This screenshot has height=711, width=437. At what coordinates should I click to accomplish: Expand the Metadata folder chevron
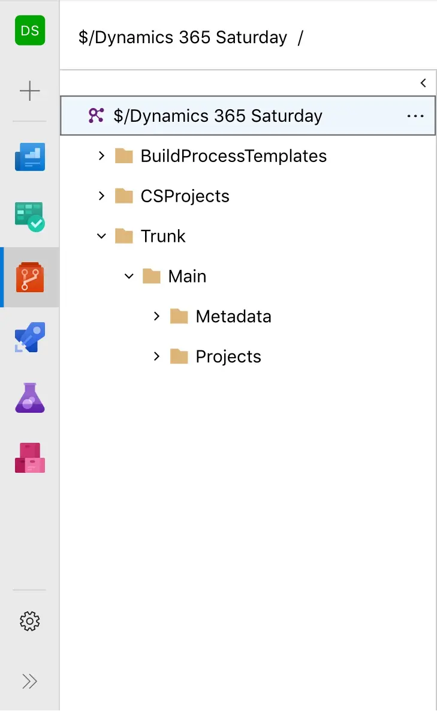156,316
